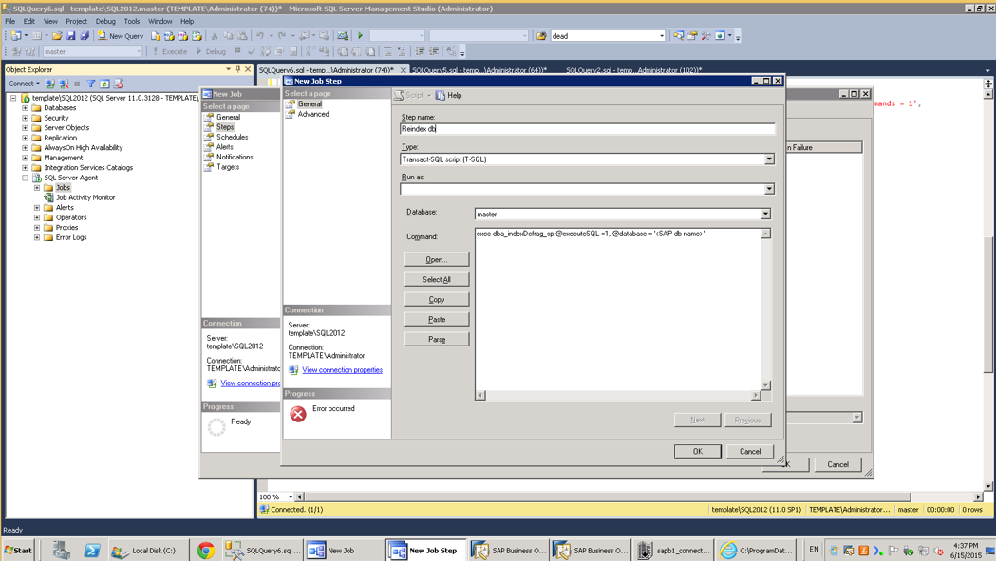Open the Debug menu
The height and width of the screenshot is (561, 996).
coord(105,21)
